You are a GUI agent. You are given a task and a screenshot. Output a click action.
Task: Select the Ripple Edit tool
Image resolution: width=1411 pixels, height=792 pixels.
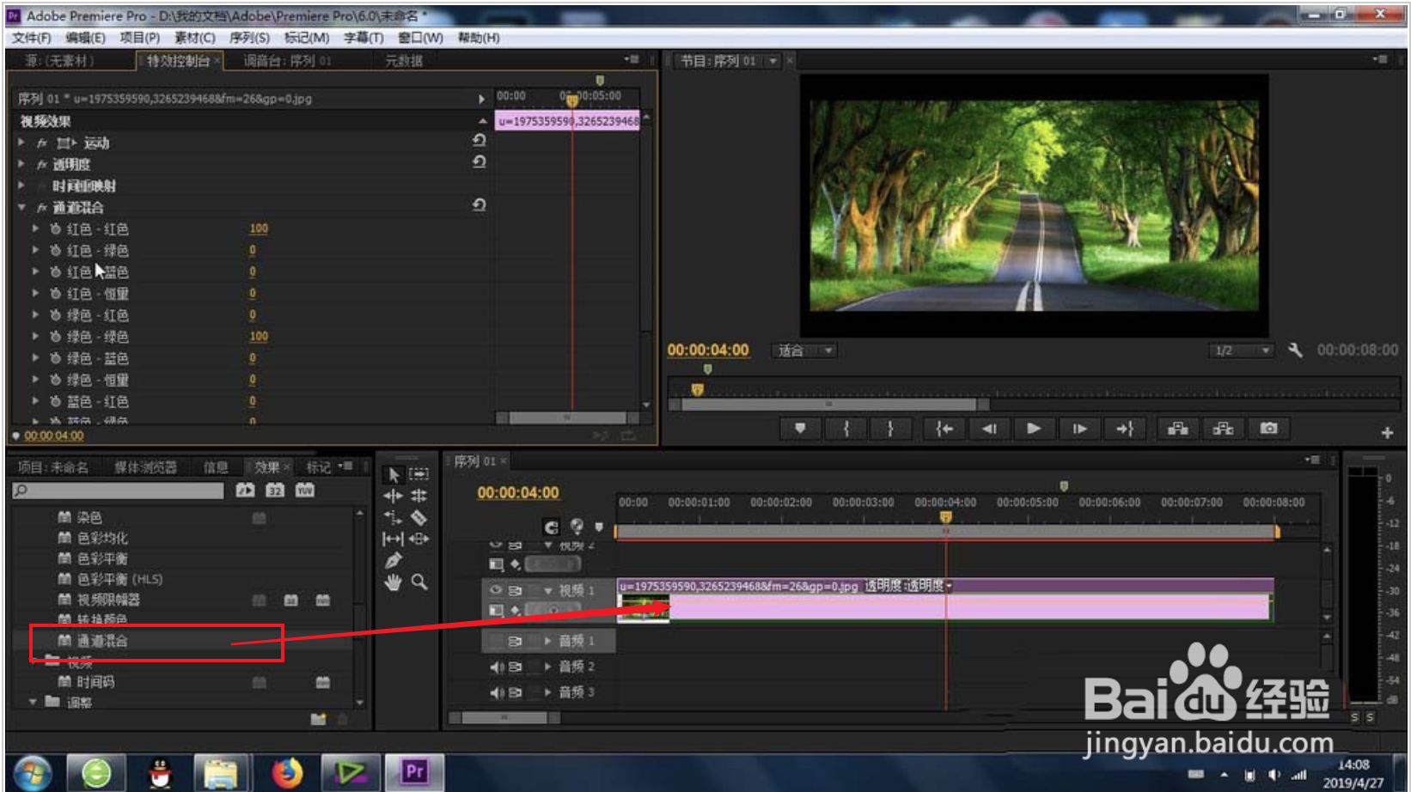[x=393, y=496]
